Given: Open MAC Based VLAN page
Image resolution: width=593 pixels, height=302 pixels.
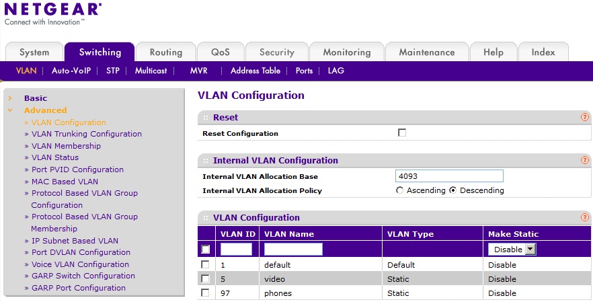Looking at the screenshot, I should click(x=65, y=182).
